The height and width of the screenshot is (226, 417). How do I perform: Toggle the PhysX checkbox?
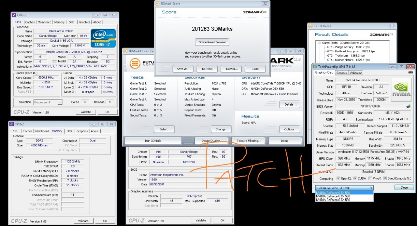(x=370, y=179)
